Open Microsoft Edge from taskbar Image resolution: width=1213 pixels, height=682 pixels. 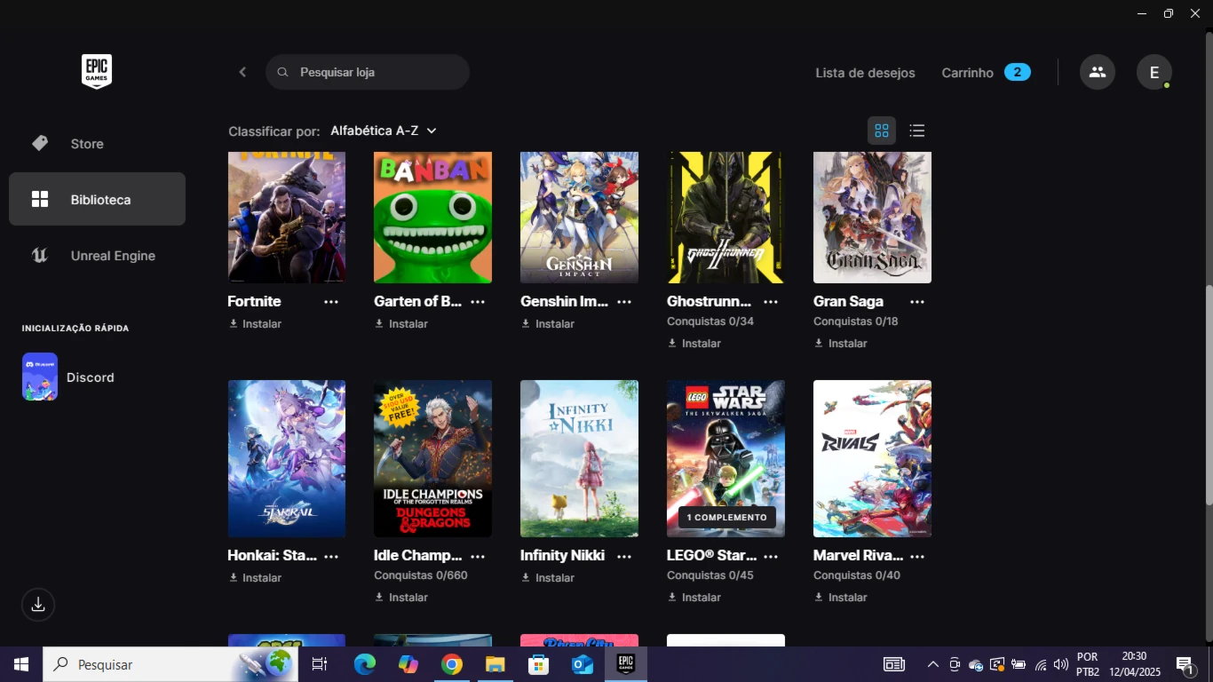(x=365, y=664)
